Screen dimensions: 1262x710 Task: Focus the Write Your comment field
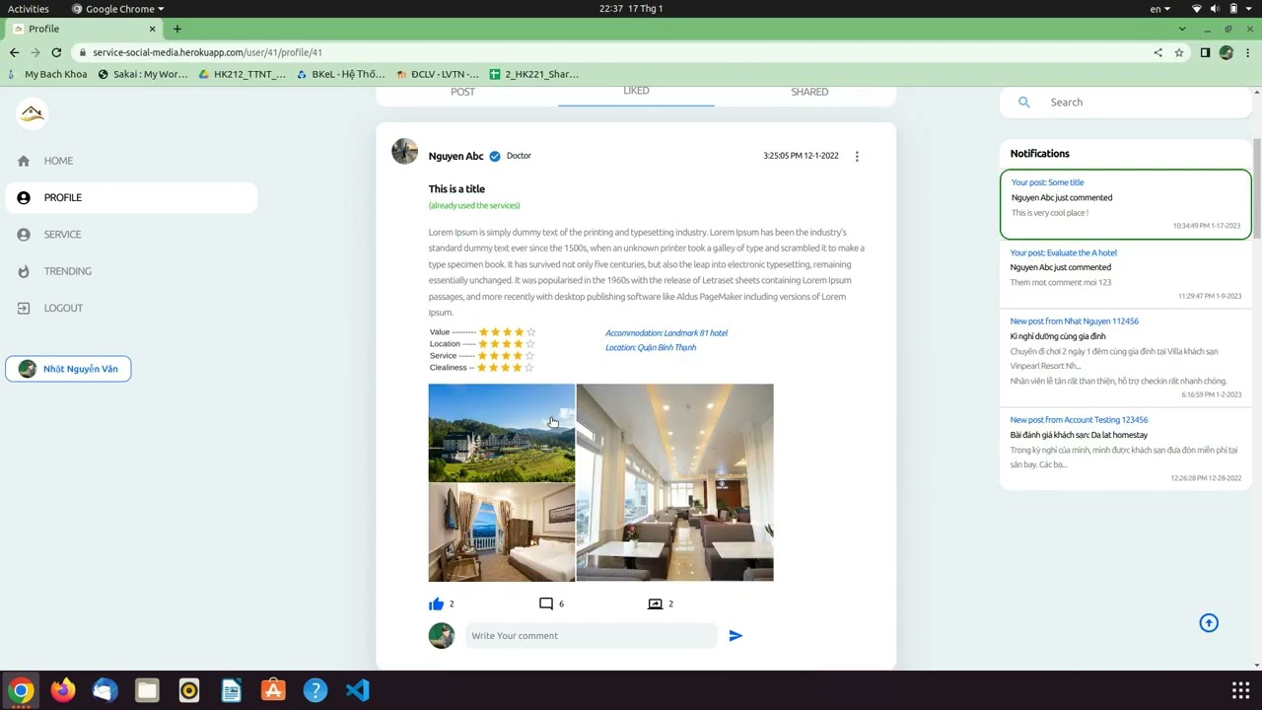click(x=592, y=636)
